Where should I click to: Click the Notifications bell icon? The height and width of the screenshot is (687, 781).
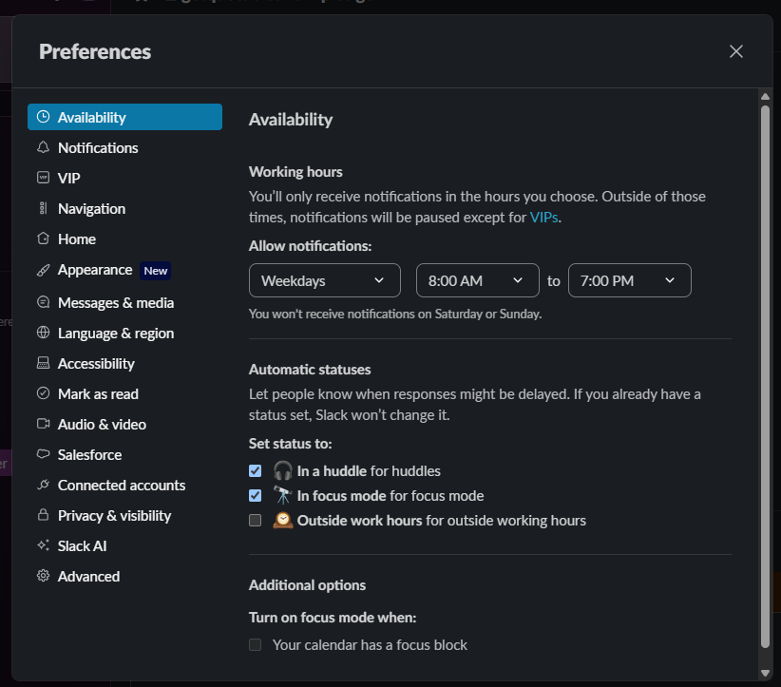pyautogui.click(x=44, y=147)
